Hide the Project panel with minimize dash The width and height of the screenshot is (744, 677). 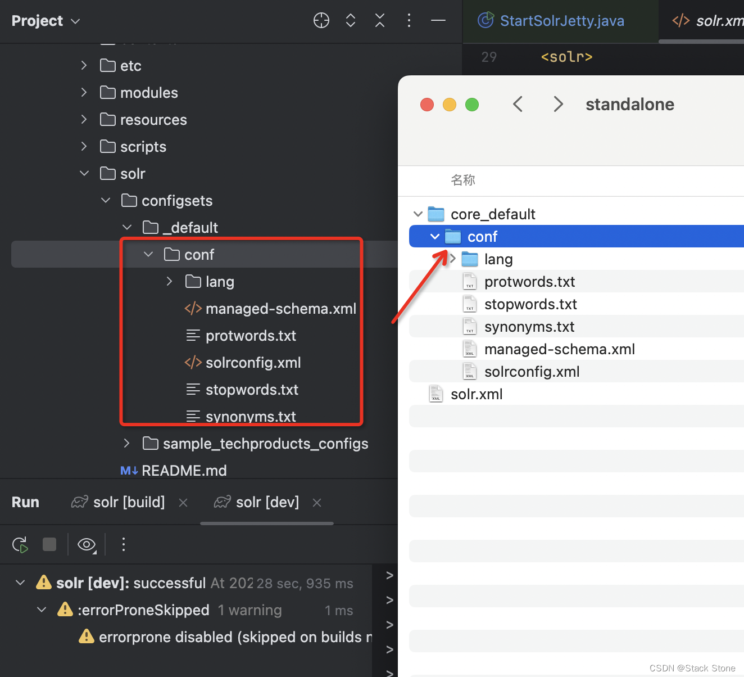pyautogui.click(x=438, y=21)
